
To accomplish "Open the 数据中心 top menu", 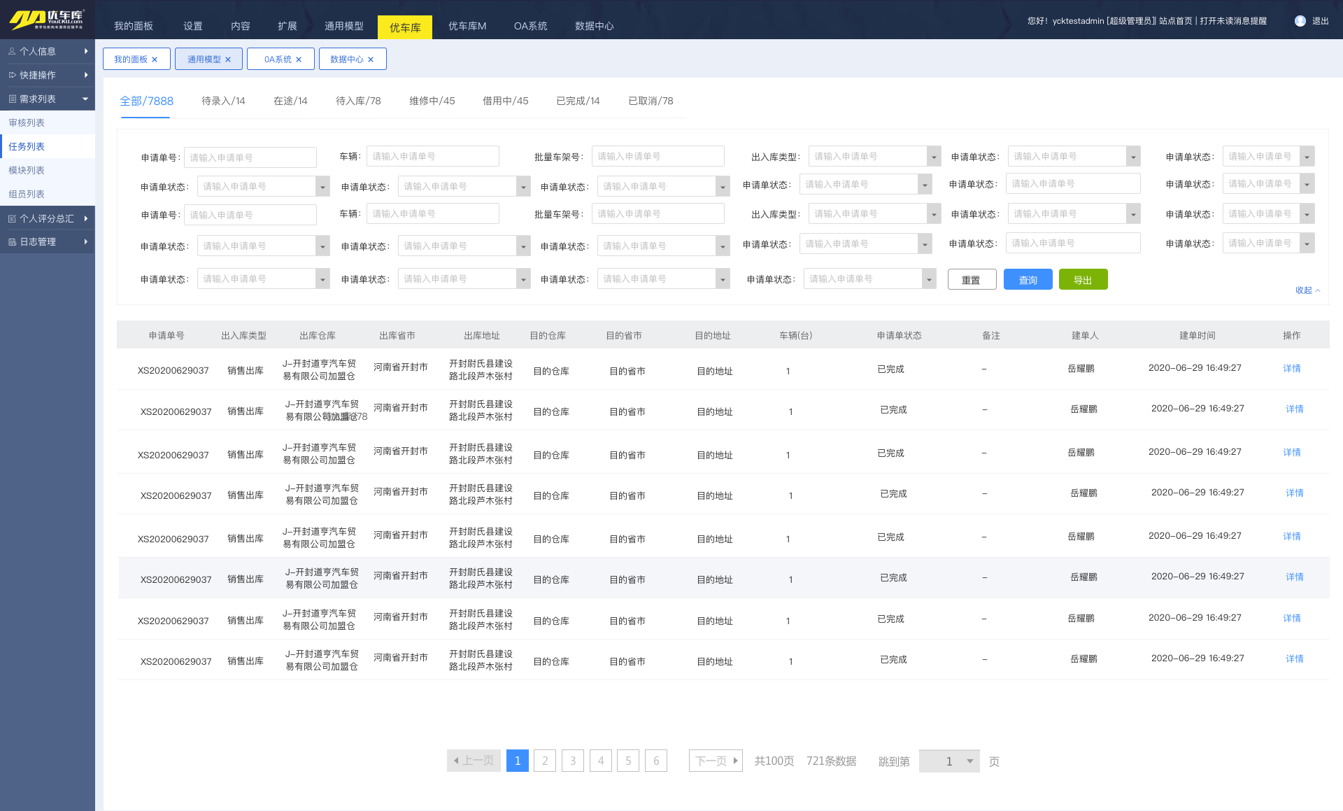I will pos(594,26).
